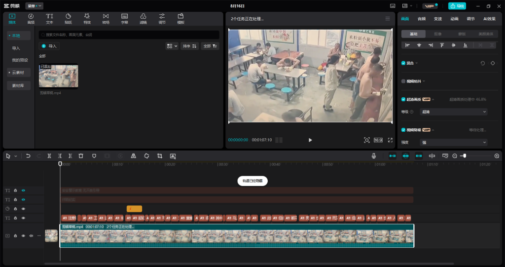
Task: Expand the 视频防抖 section arrow
Action: (x=424, y=81)
